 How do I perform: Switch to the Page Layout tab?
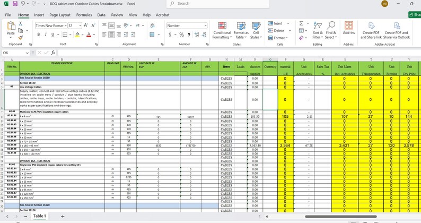(x=60, y=15)
